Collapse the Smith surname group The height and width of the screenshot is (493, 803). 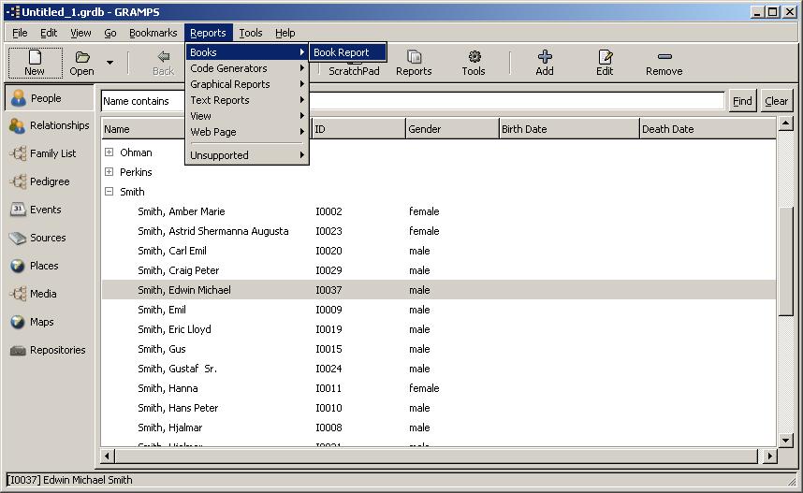click(109, 192)
